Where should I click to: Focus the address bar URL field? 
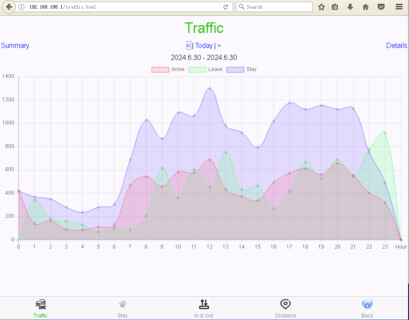click(123, 7)
